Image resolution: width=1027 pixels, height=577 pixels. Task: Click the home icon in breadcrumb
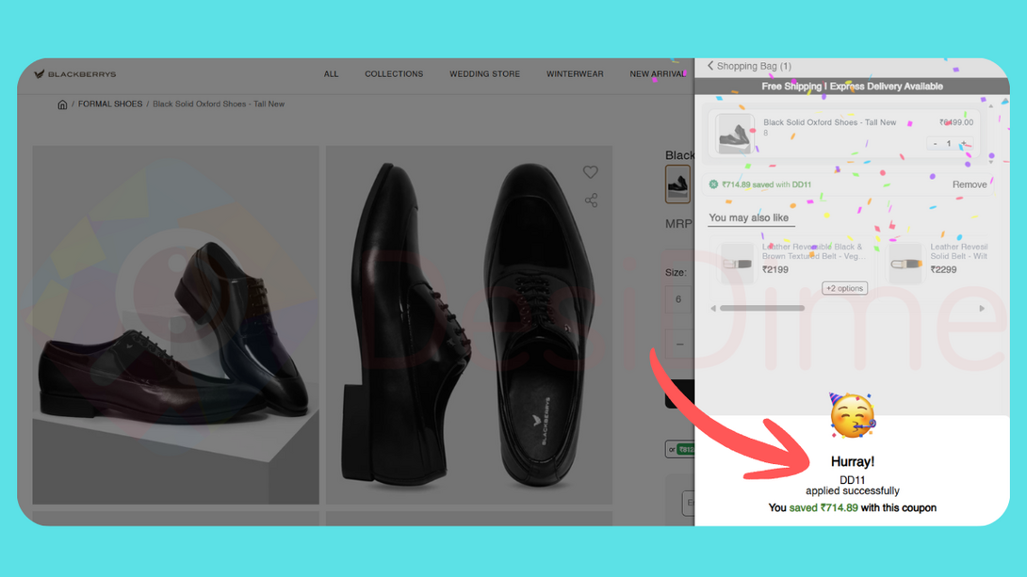(62, 104)
